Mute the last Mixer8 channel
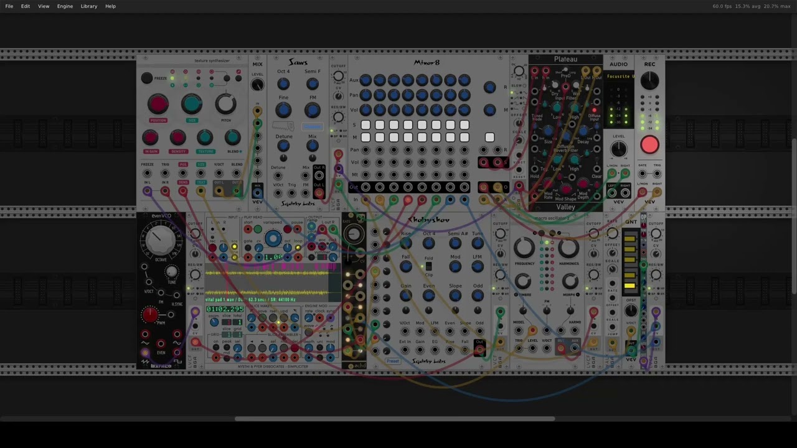Viewport: 797px width, 448px height. (465, 138)
